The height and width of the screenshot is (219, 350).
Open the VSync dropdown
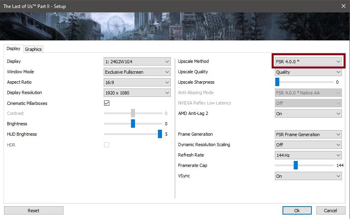click(308, 176)
